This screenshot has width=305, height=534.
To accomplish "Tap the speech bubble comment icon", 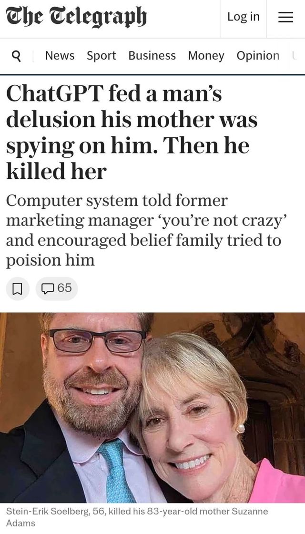I will (x=48, y=288).
